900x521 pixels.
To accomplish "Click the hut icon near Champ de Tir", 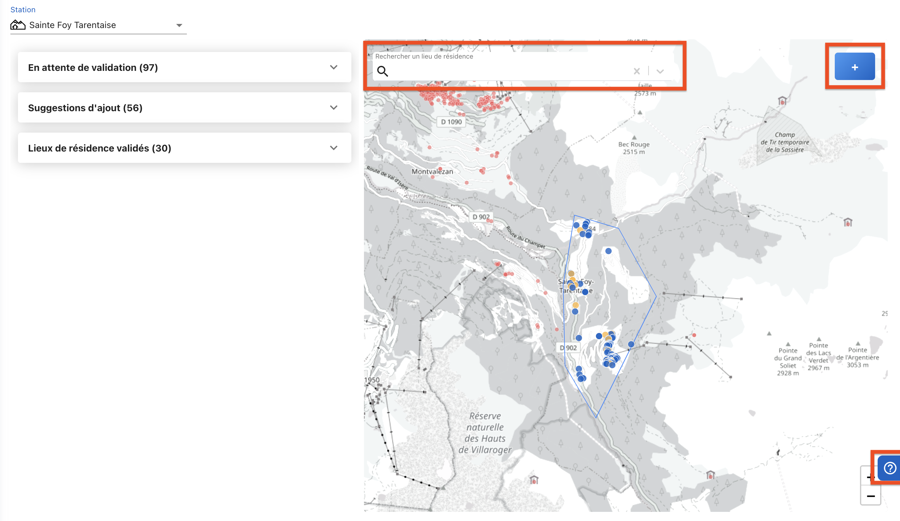I will pos(782,101).
